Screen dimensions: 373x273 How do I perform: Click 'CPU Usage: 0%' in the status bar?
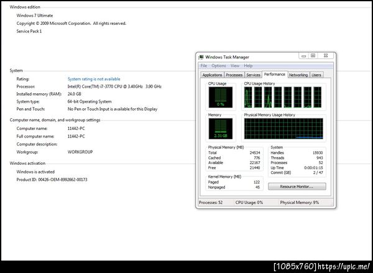click(x=249, y=203)
